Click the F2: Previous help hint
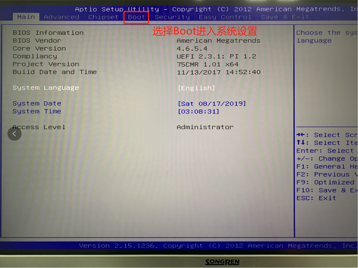The image size is (358, 268). point(327,175)
